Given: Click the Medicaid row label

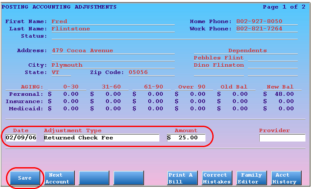Looking at the screenshot, I should 26,109.
